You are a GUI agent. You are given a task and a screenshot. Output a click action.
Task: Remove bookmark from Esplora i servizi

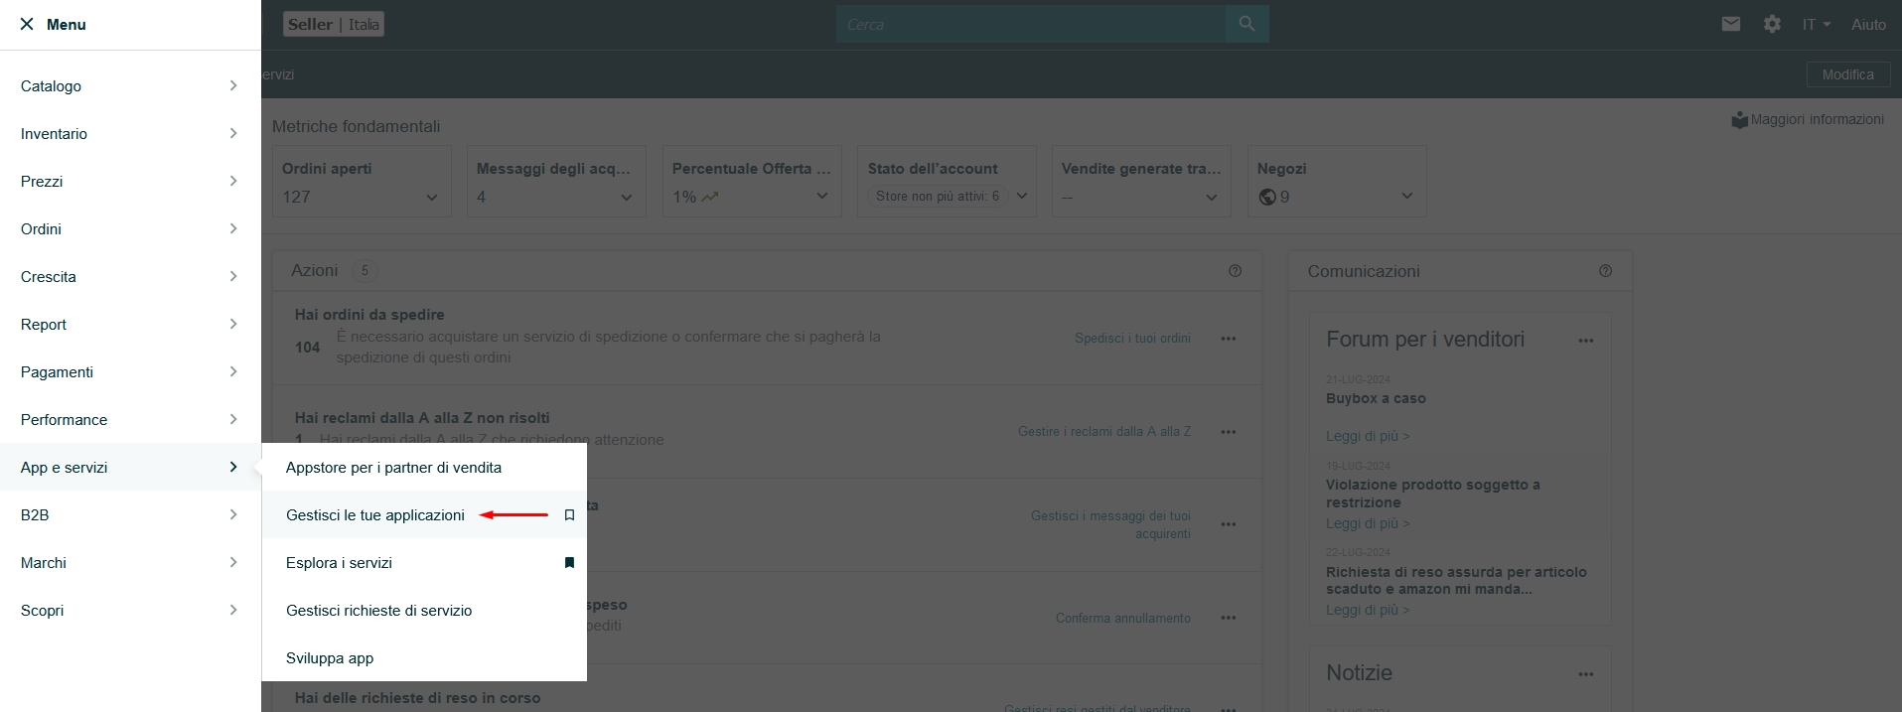click(x=569, y=563)
